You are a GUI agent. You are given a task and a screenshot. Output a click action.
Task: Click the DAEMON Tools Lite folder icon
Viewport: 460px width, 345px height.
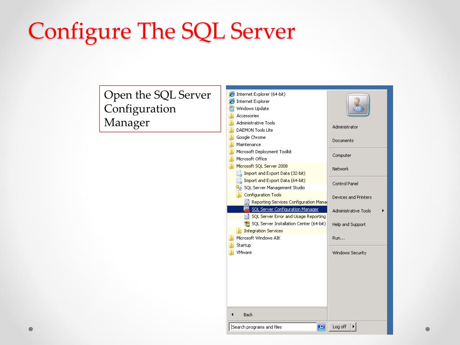click(x=232, y=130)
